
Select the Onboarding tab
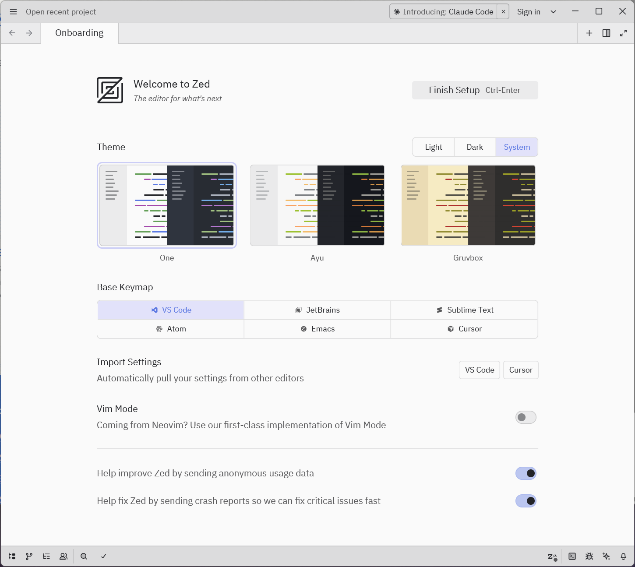pos(79,33)
